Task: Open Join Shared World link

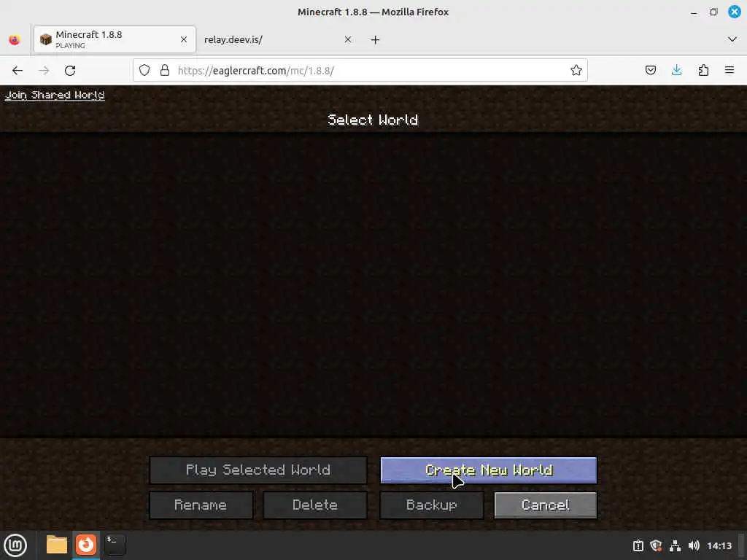Action: pyautogui.click(x=55, y=95)
